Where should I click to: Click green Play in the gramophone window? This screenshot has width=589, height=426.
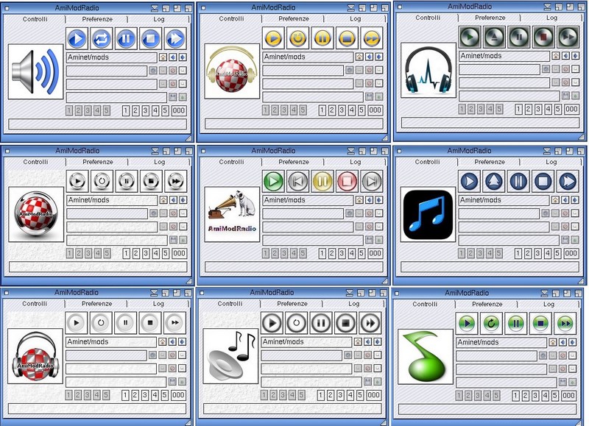coord(273,181)
